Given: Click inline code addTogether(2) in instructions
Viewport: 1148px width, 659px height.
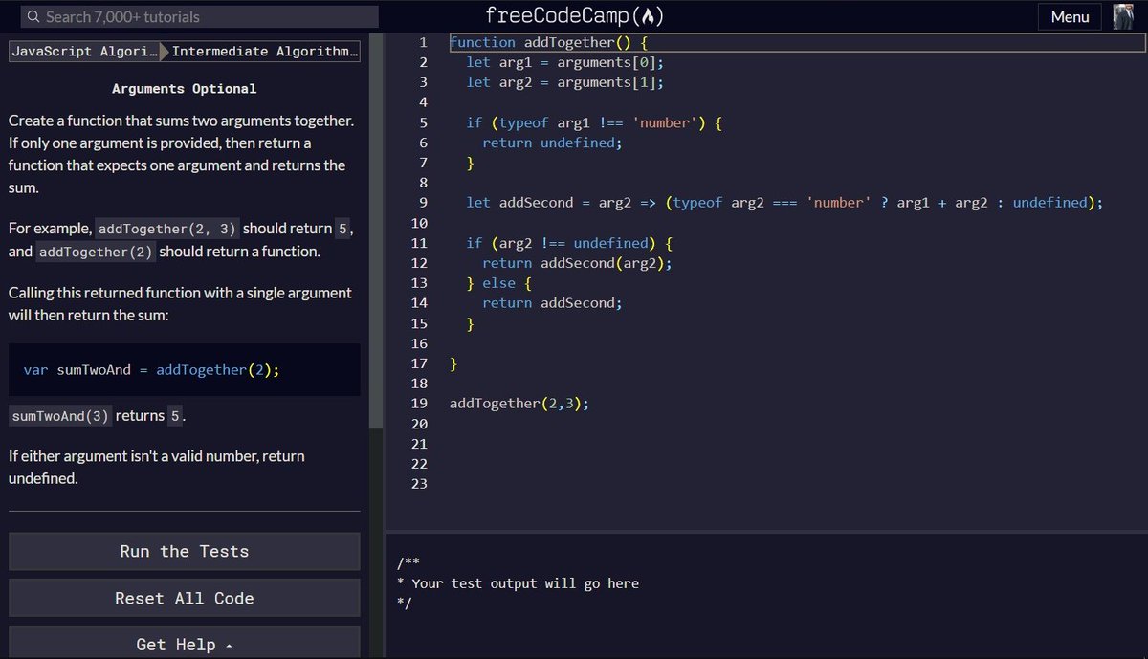Looking at the screenshot, I should coord(98,252).
